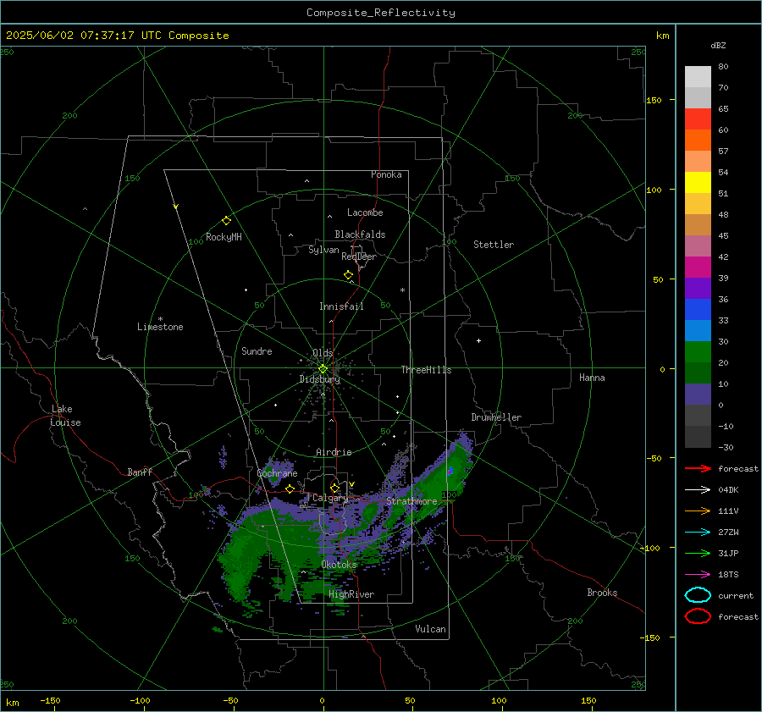
Task: Click the Calgary city label
Action: point(330,498)
